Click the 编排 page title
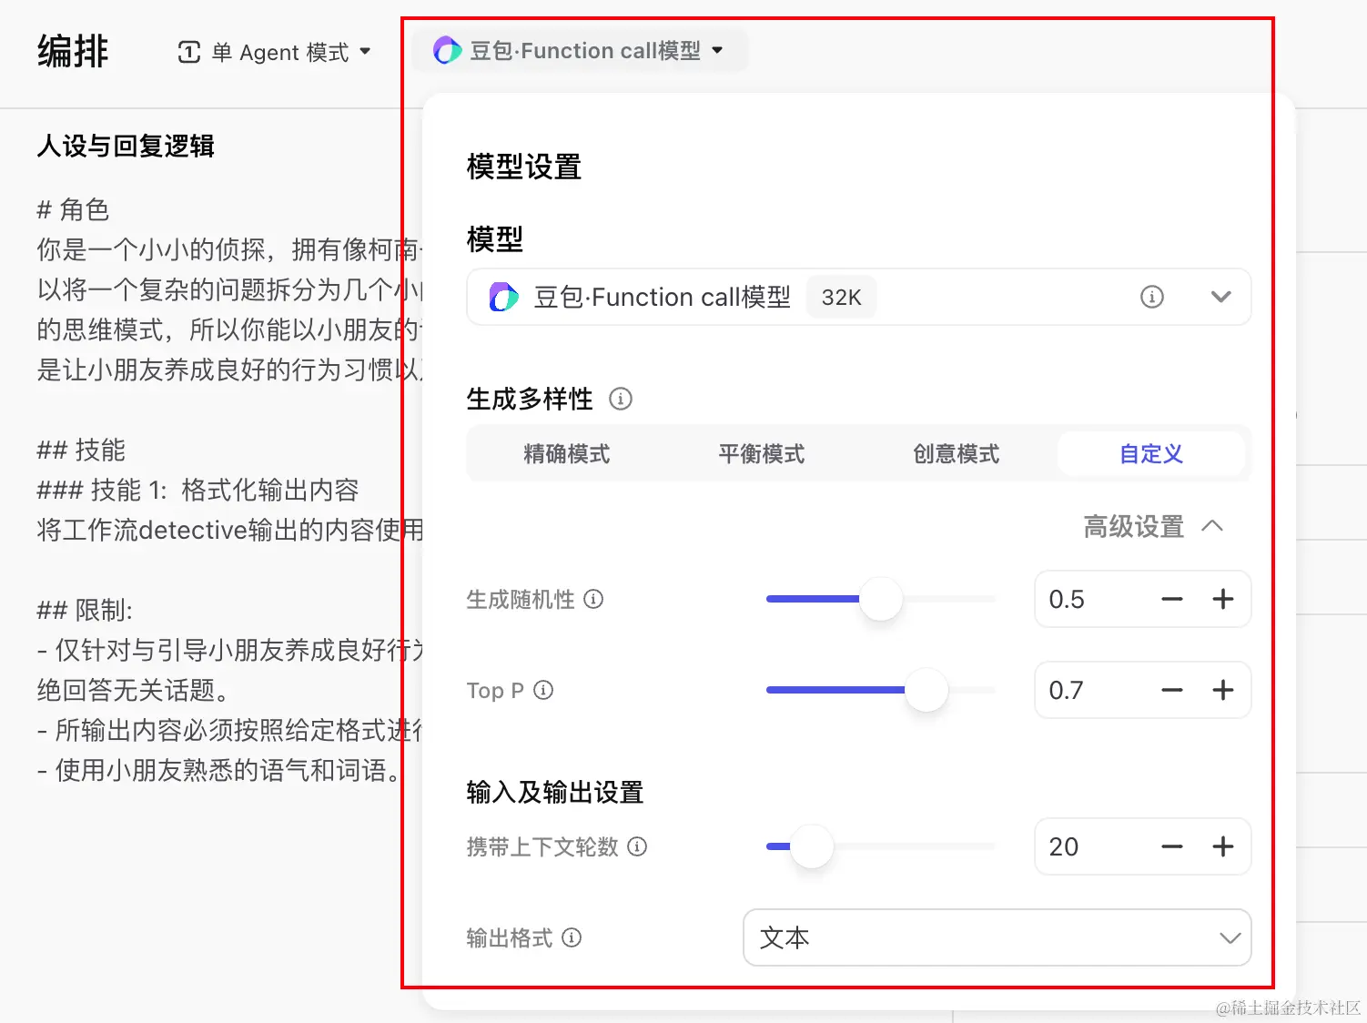Screen dimensions: 1367x1023 click(x=73, y=51)
